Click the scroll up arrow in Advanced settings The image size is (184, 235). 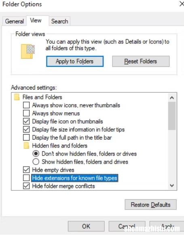(x=172, y=98)
